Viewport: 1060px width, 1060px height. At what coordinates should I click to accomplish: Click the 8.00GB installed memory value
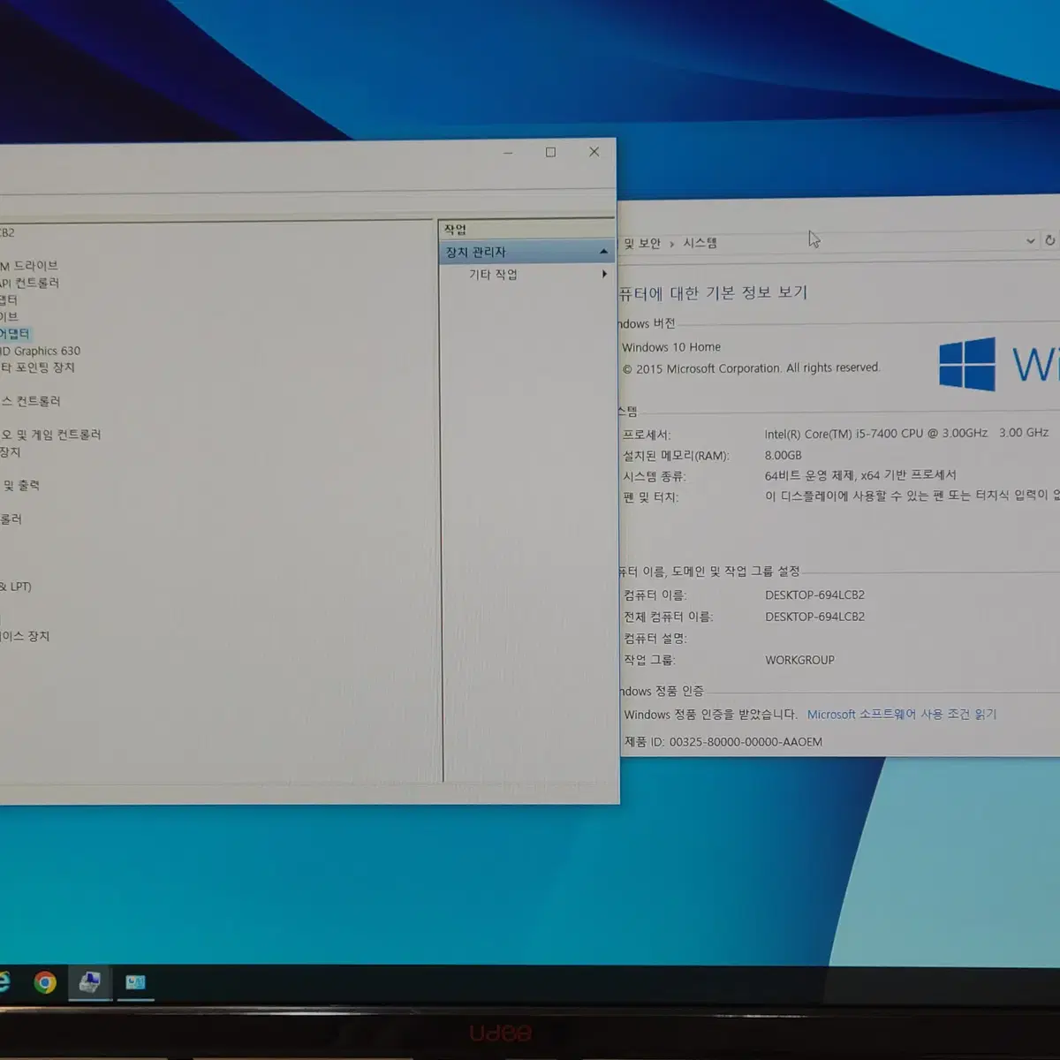783,455
